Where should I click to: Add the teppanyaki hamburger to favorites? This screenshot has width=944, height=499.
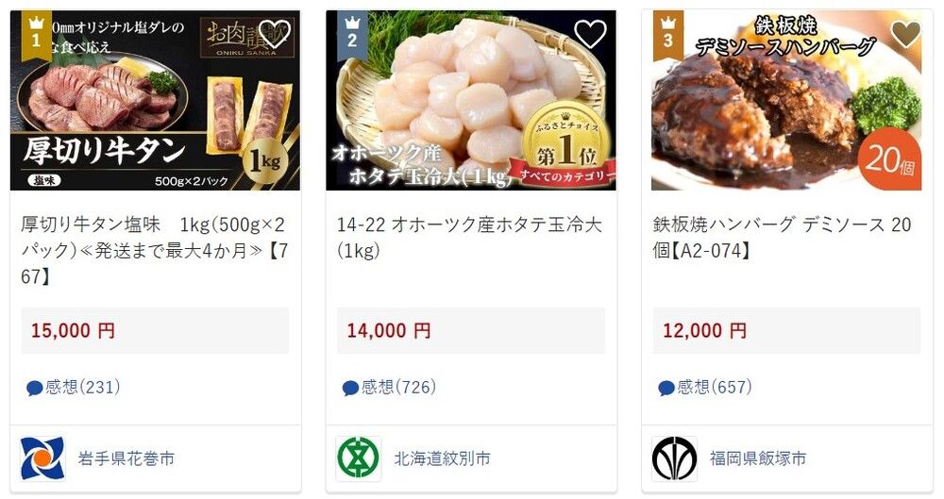(905, 34)
